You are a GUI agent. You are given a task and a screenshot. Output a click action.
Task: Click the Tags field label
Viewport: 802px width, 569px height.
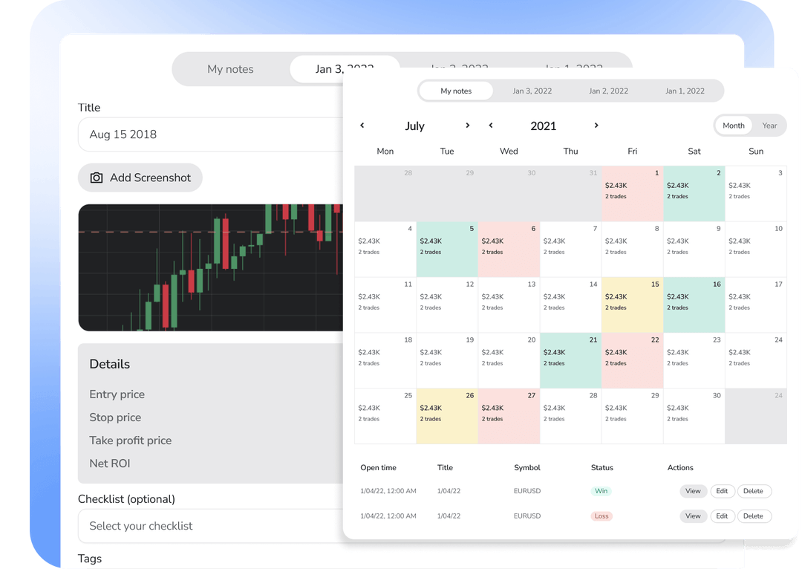90,559
